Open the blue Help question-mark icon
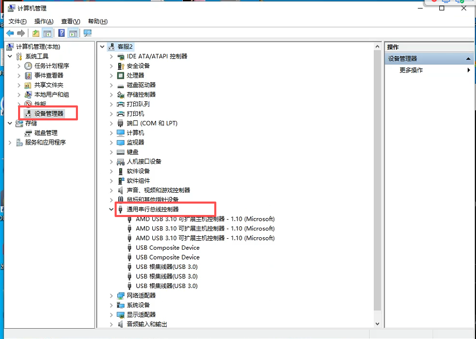 click(x=61, y=33)
